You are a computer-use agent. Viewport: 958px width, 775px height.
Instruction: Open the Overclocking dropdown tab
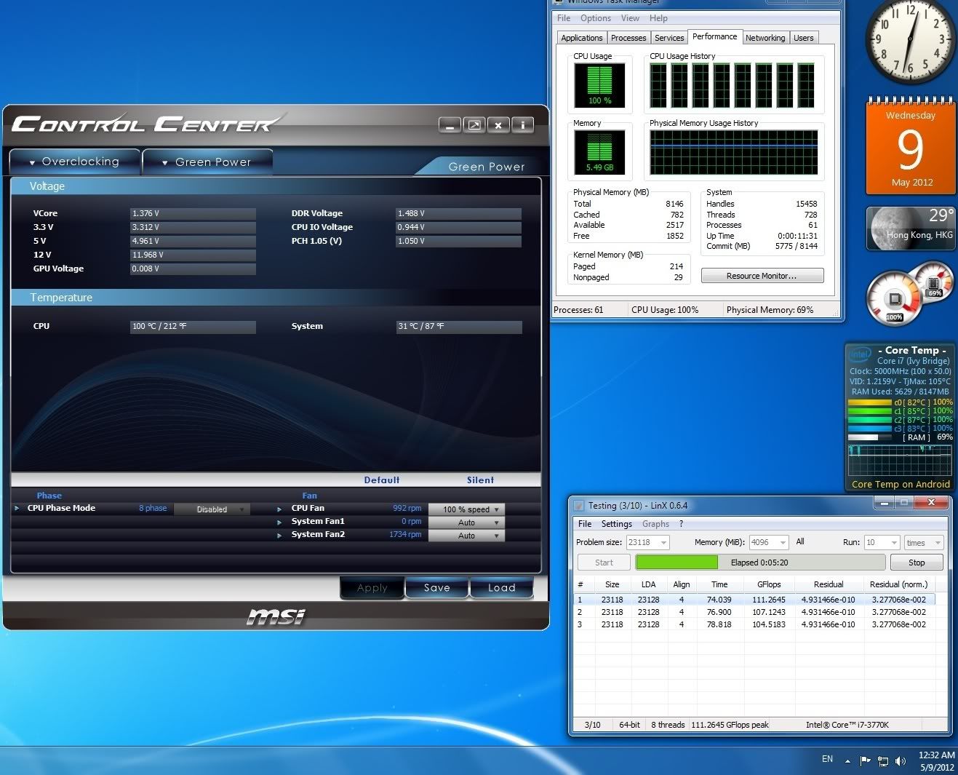pos(74,162)
